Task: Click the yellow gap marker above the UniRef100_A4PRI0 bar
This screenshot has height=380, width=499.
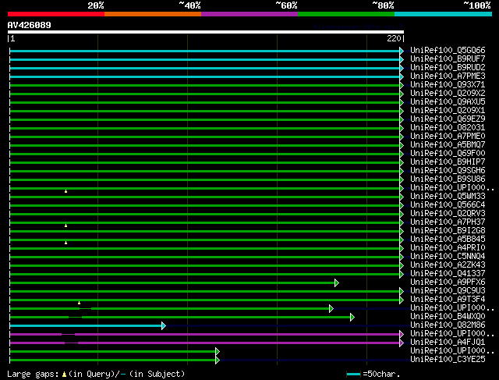Action: tap(65, 242)
